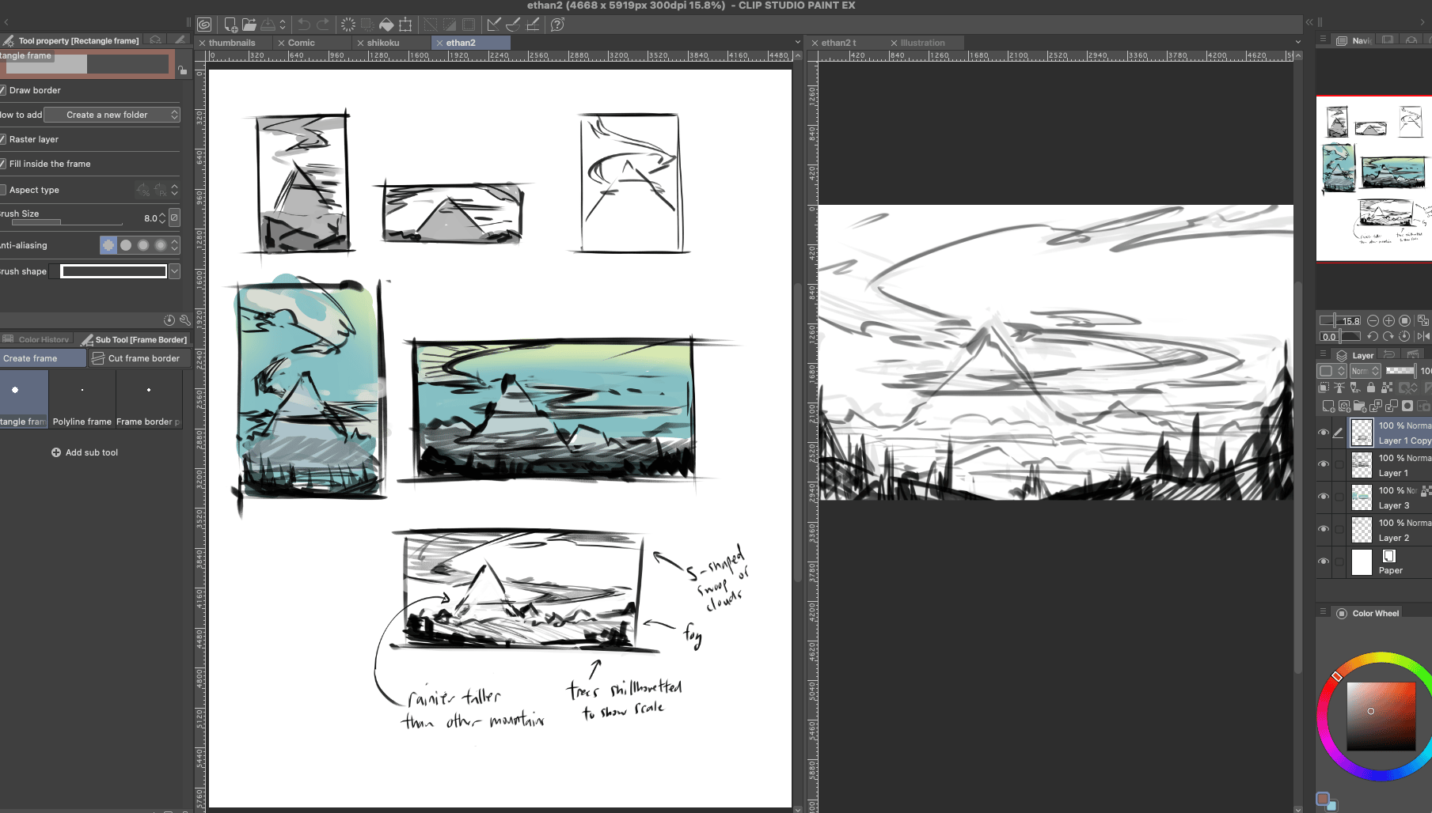1432x813 pixels.
Task: Click the New raster layer icon
Action: pos(1328,406)
